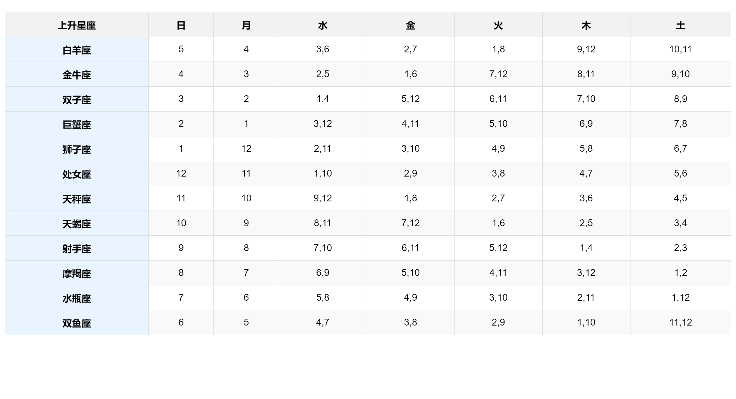Click the 白羊座 row label

pos(77,50)
